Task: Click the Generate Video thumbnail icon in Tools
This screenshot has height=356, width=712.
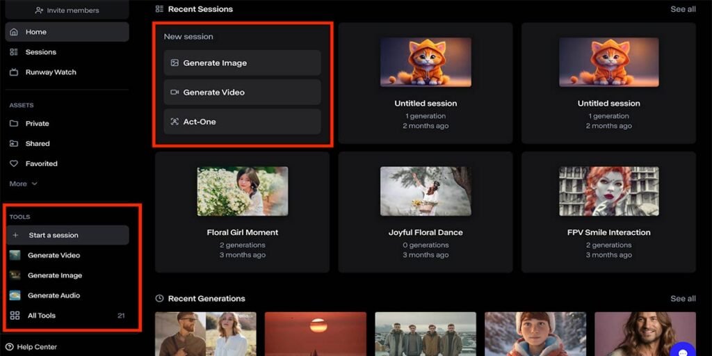Action: [x=15, y=255]
